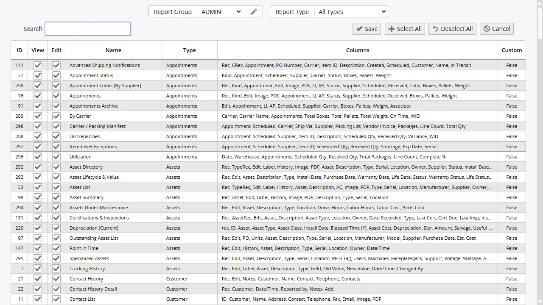Open the Report Type dropdown
The height and width of the screenshot is (305, 543).
(x=351, y=11)
